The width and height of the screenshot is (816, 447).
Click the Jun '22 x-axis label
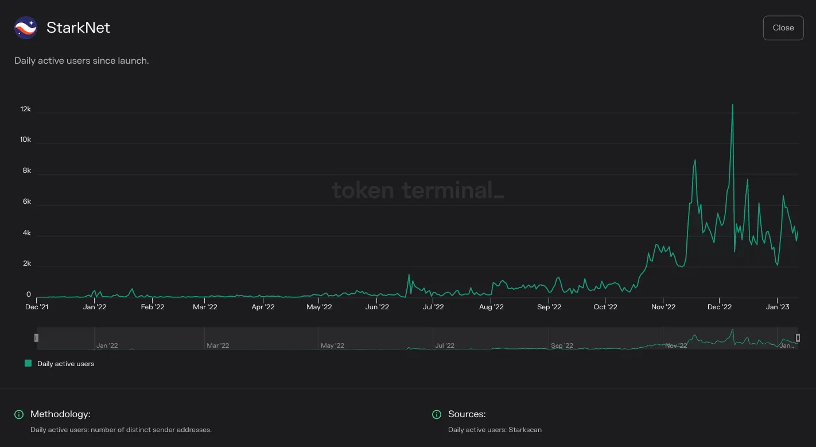click(x=377, y=307)
